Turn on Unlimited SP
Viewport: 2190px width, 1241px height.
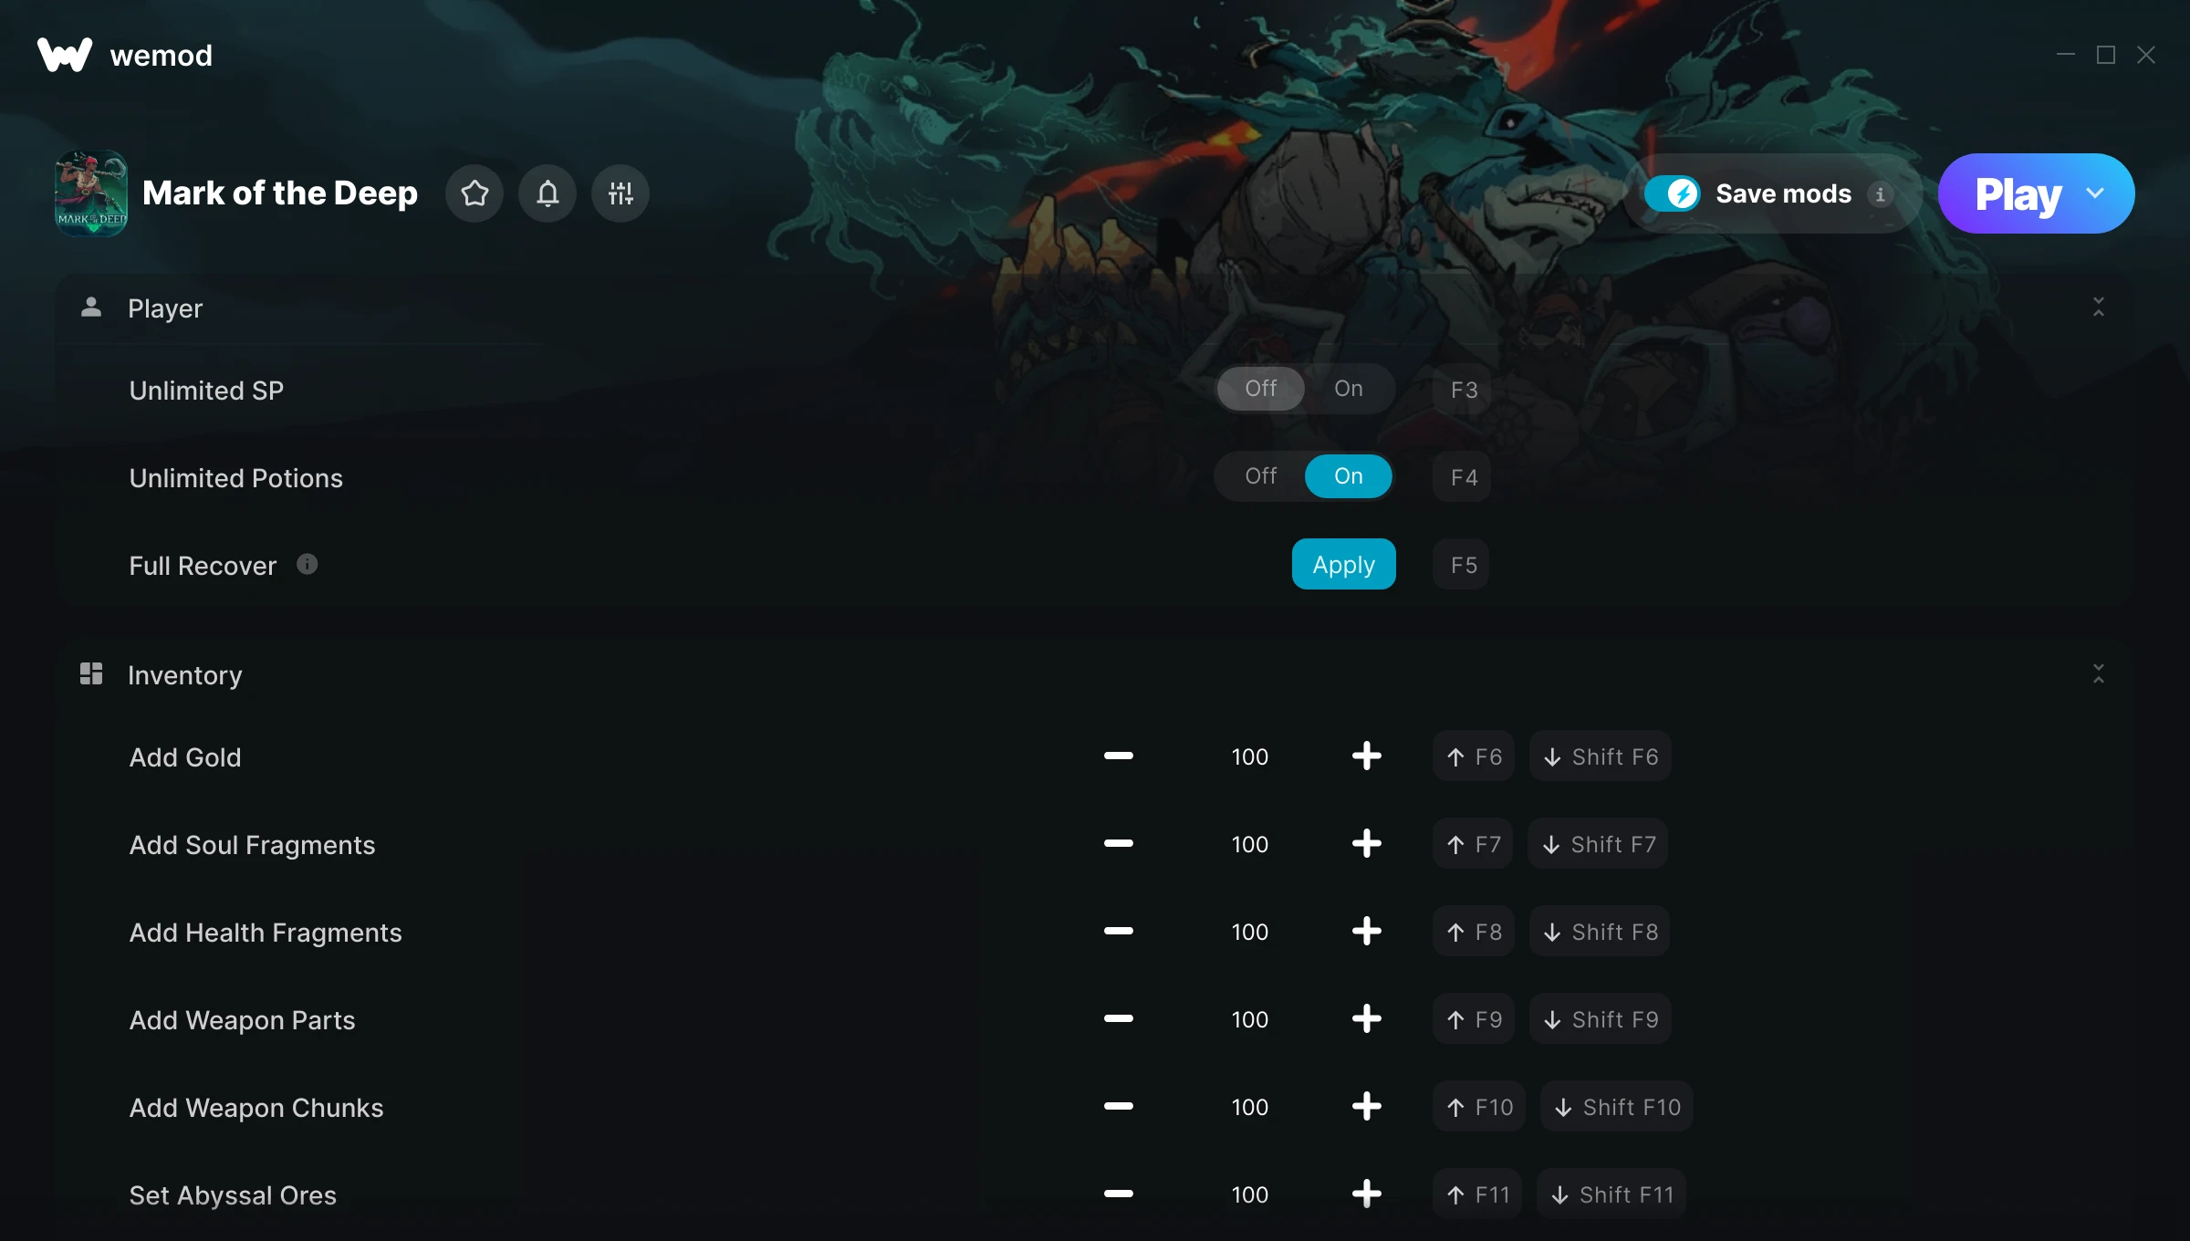1349,389
